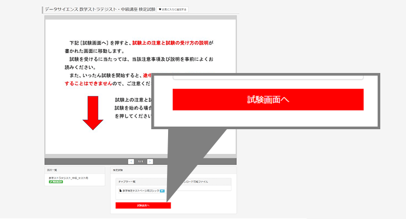The image size is (406, 219).
Task: Click the 検定試験 panel title
Action: point(118,170)
